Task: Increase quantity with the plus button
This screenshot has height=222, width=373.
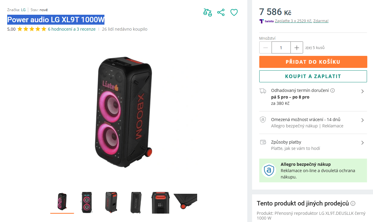Action: tap(297, 47)
